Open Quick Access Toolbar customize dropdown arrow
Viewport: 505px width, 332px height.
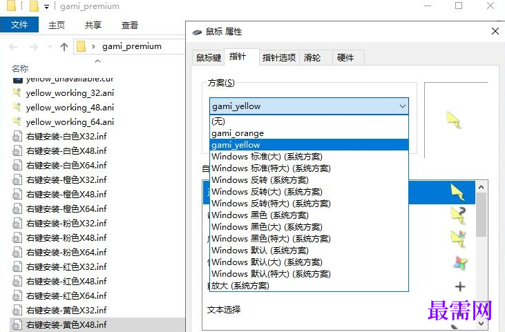pyautogui.click(x=47, y=7)
